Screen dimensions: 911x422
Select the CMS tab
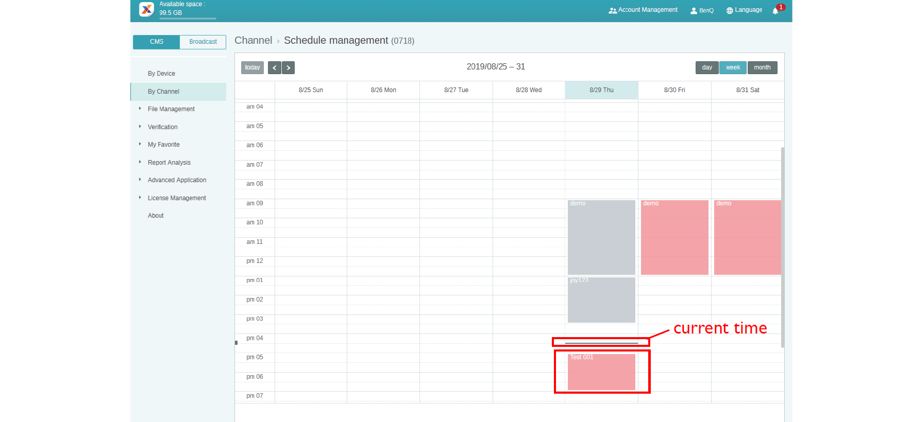pos(157,42)
